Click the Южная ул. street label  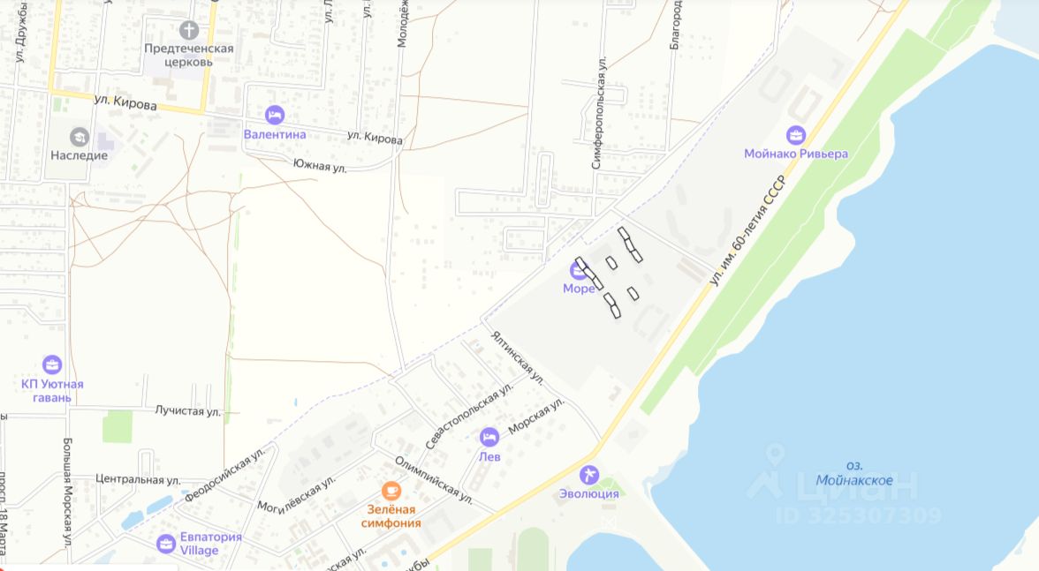coord(320,165)
